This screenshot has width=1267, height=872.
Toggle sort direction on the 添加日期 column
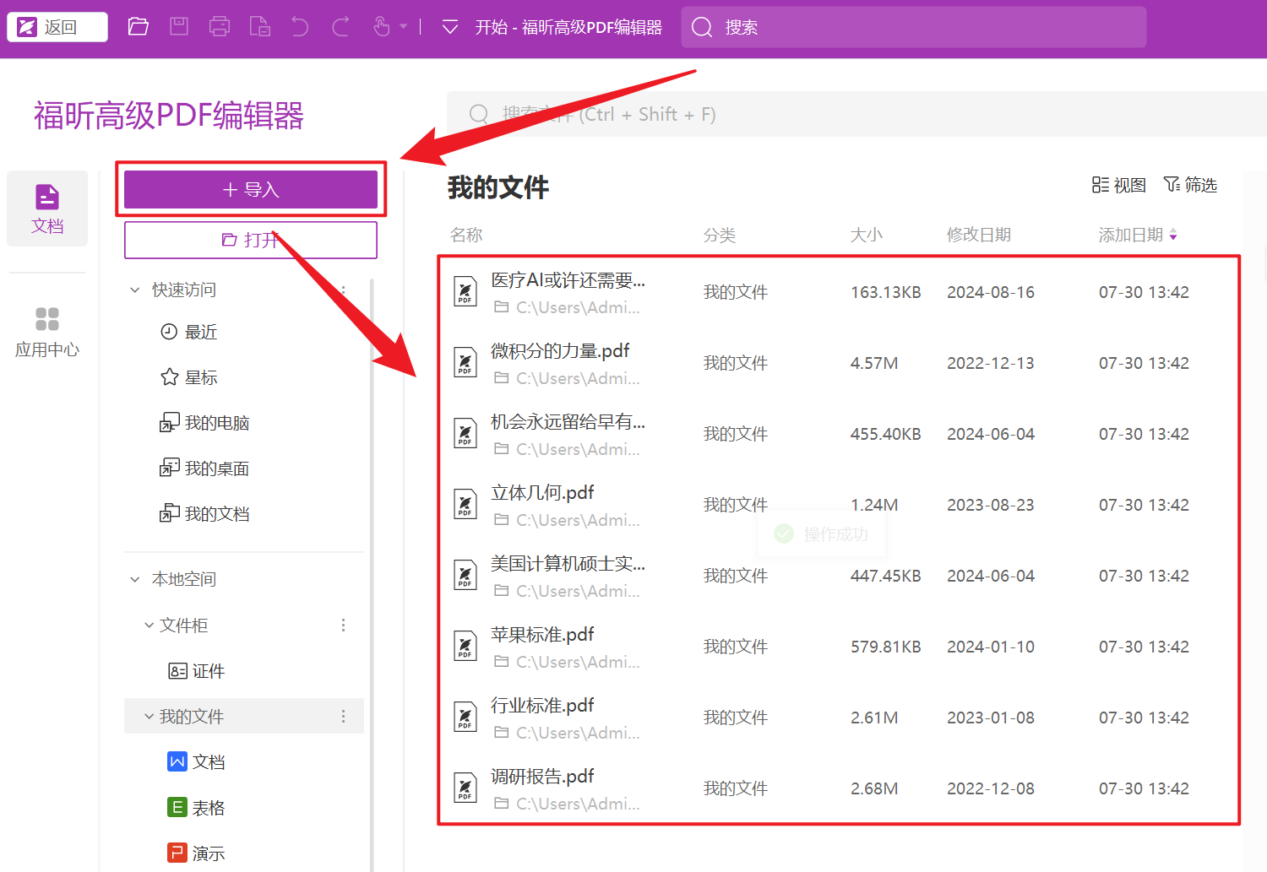click(x=1175, y=236)
